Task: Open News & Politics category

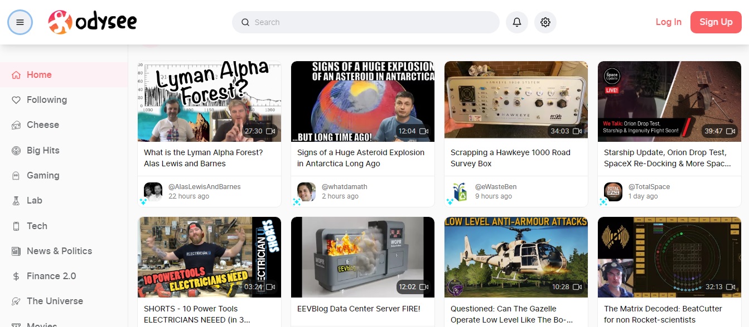Action: tap(64, 251)
